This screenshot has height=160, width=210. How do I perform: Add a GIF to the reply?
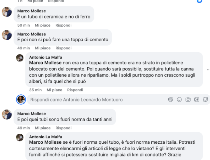(x=197, y=100)
